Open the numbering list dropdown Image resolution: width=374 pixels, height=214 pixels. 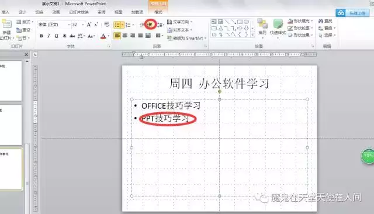tap(133, 25)
